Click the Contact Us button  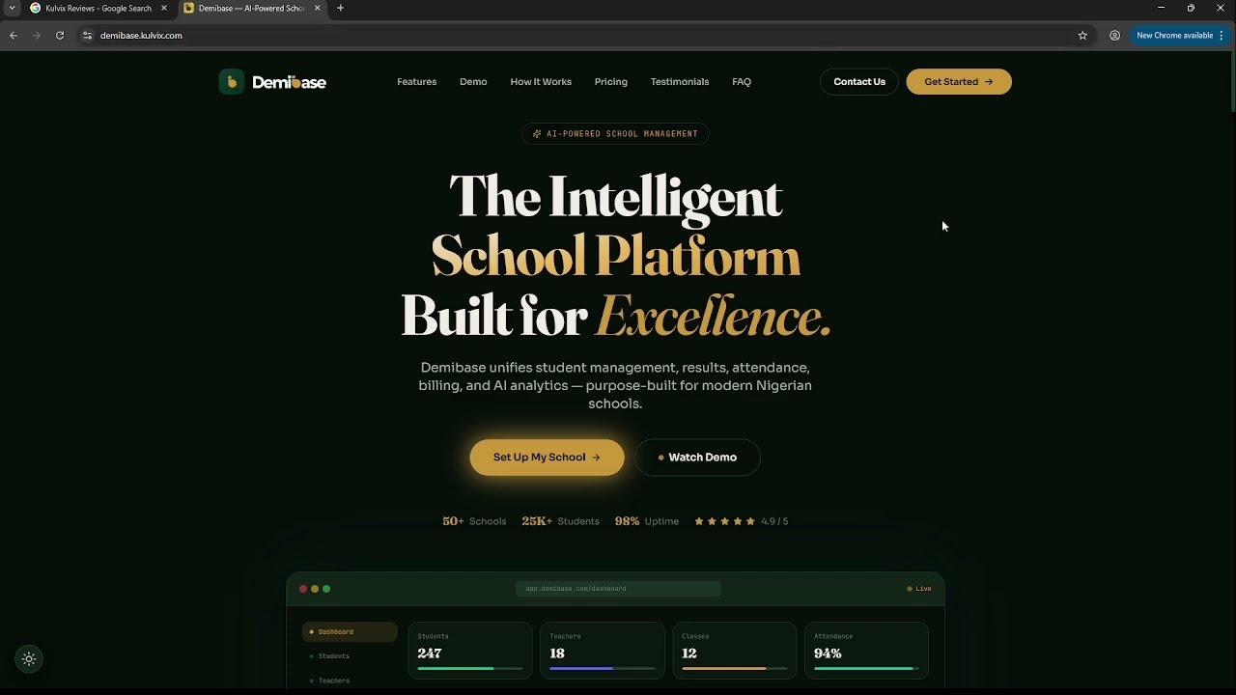point(859,82)
